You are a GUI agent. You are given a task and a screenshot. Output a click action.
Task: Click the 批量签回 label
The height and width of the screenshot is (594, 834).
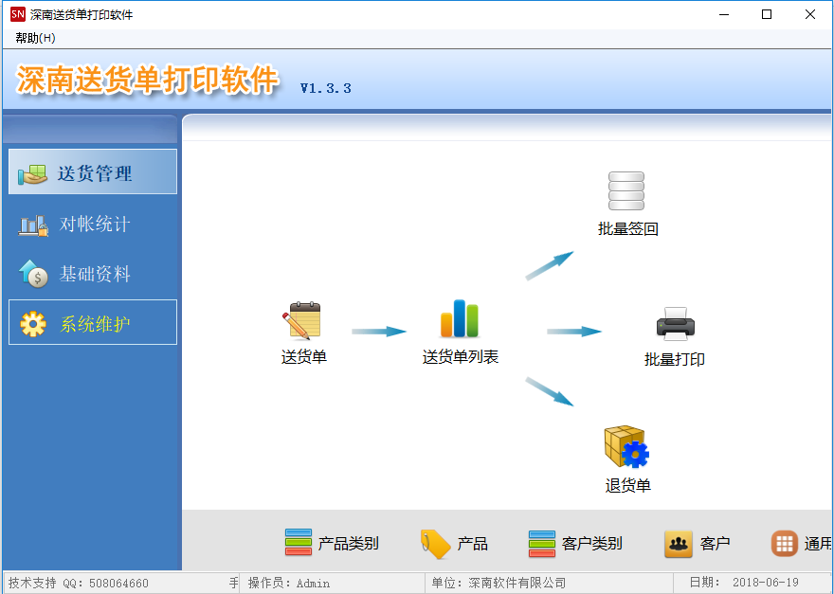point(628,228)
